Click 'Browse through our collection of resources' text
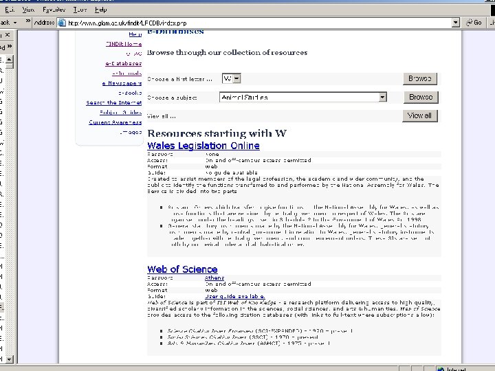This screenshot has height=371, width=495. 227,53
